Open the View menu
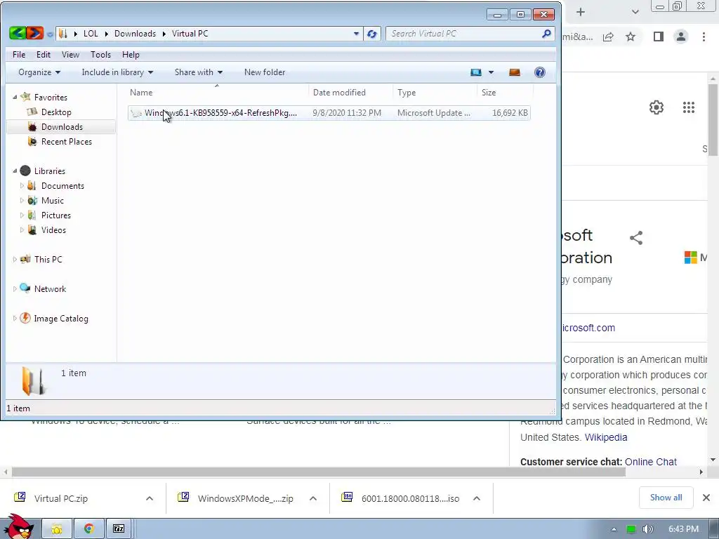719x539 pixels. click(x=70, y=55)
